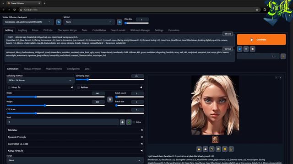The width and height of the screenshot is (293, 164).
Task: Click the last icon in the row below the image
Action: (231, 149)
